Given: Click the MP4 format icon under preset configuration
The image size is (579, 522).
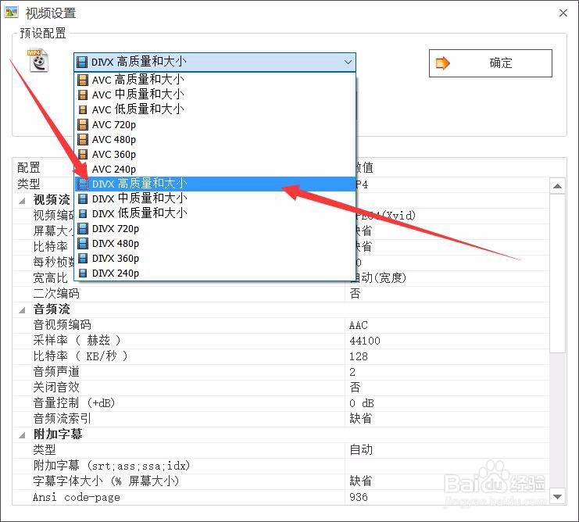Looking at the screenshot, I should coord(38,60).
